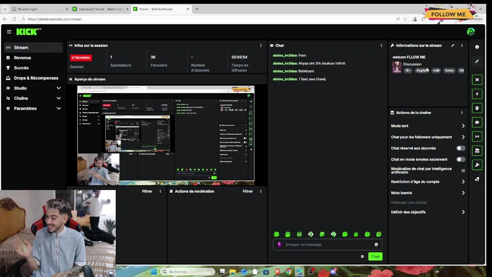Click the browser address bar URL
This screenshot has height=277, width=492.
pyautogui.click(x=55, y=19)
